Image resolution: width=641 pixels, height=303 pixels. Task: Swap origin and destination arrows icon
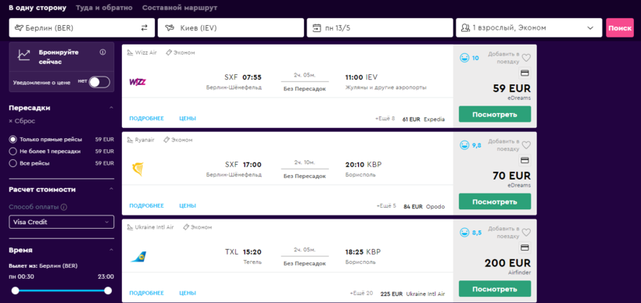click(144, 28)
